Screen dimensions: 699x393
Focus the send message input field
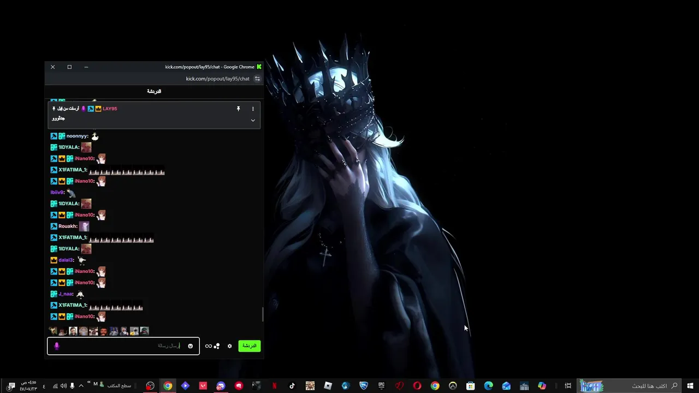pyautogui.click(x=123, y=346)
